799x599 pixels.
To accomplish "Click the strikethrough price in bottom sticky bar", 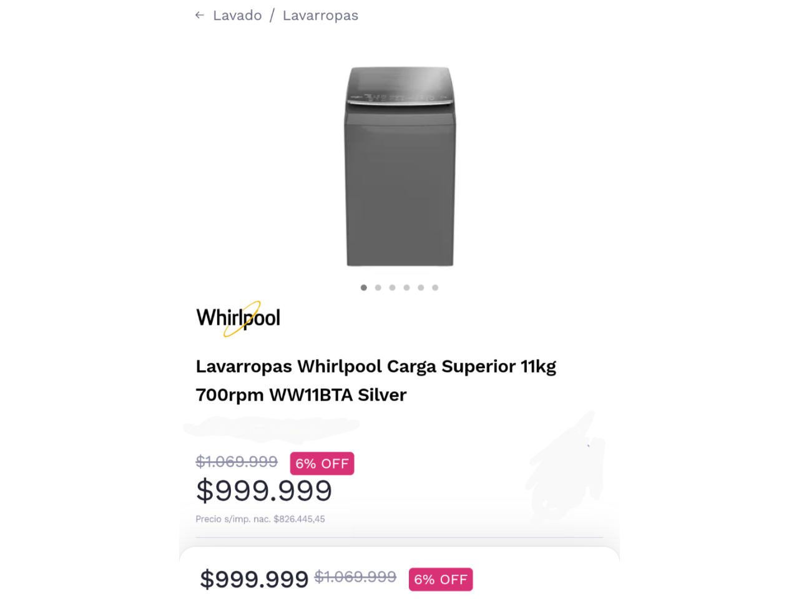I will coord(355,577).
